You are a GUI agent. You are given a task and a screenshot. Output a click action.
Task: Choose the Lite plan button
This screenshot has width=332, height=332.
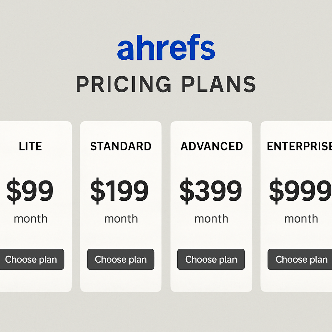[x=31, y=259]
